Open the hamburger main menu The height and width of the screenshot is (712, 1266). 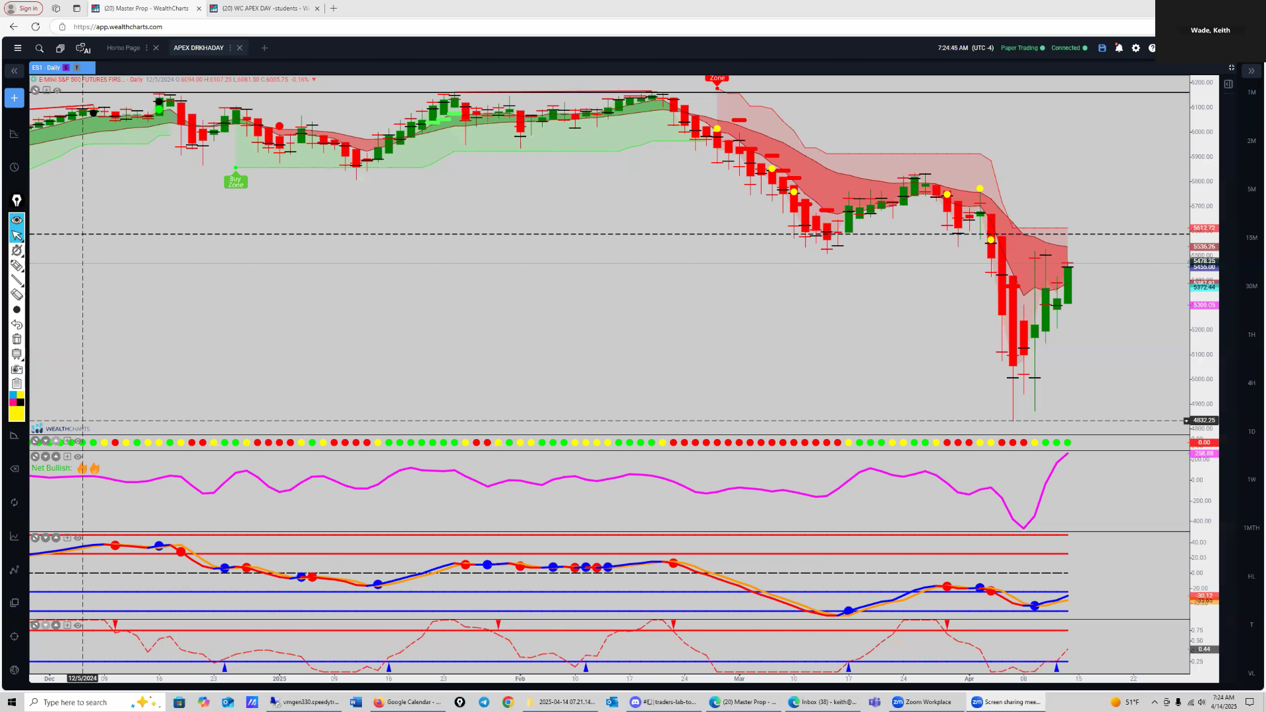18,48
